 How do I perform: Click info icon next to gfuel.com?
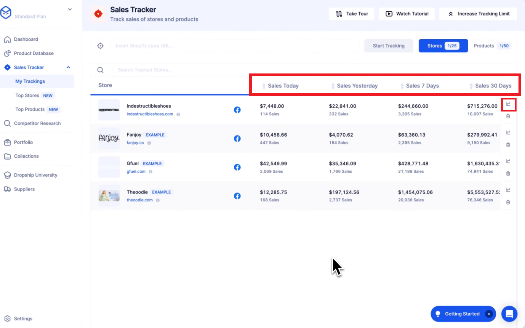[x=151, y=172]
